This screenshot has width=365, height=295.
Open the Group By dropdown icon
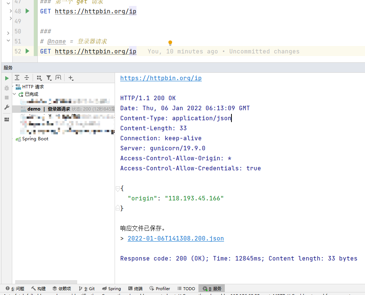[39, 78]
